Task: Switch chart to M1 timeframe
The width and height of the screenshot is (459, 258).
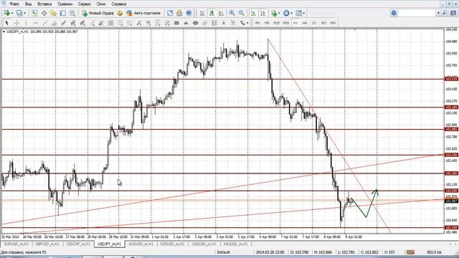Action: click(257, 23)
